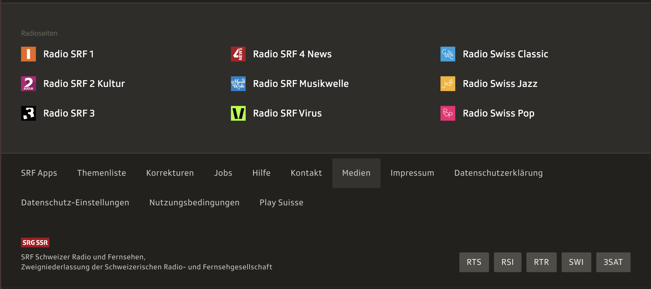Viewport: 651px width, 289px height.
Task: Click the blue Musikwelle logo icon
Action: pos(238,84)
